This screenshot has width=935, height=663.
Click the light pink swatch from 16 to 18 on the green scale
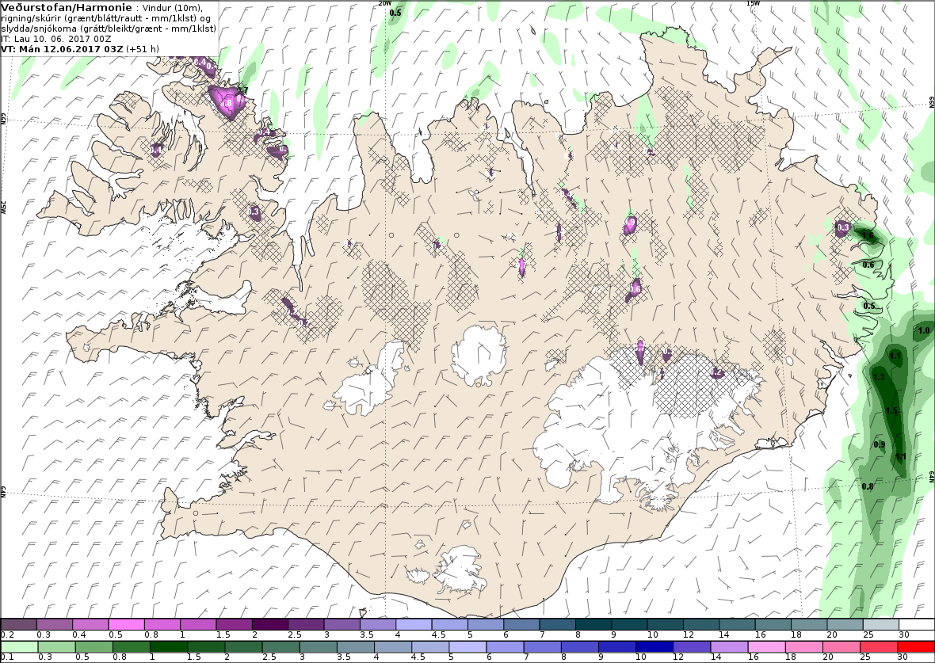click(766, 647)
